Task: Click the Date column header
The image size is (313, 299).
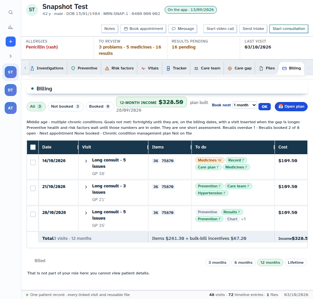Action: pos(58,147)
